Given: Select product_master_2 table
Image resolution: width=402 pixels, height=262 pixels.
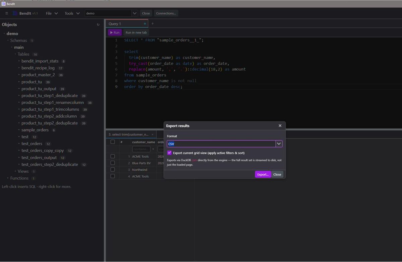Looking at the screenshot, I should pos(38,75).
